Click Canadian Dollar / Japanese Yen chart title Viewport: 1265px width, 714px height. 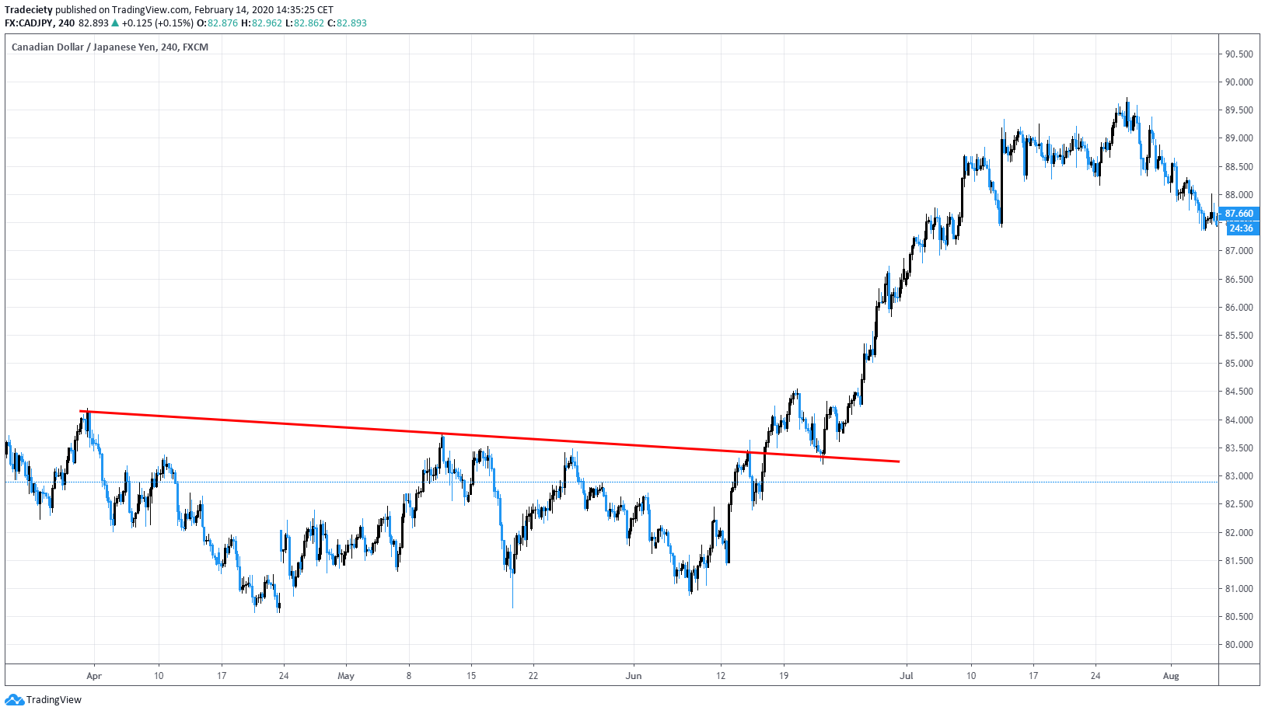[83, 47]
